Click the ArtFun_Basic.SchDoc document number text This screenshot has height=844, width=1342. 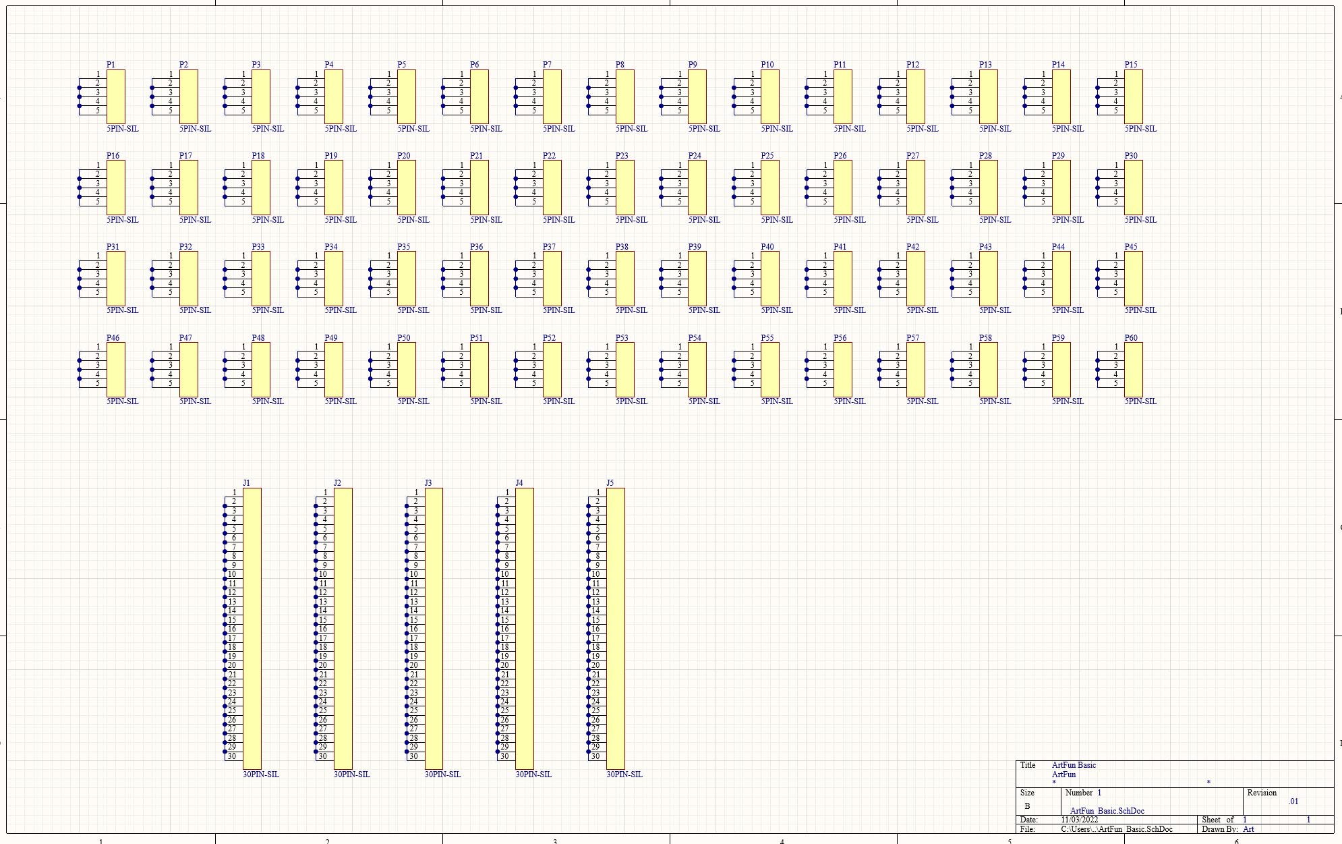tap(1107, 811)
